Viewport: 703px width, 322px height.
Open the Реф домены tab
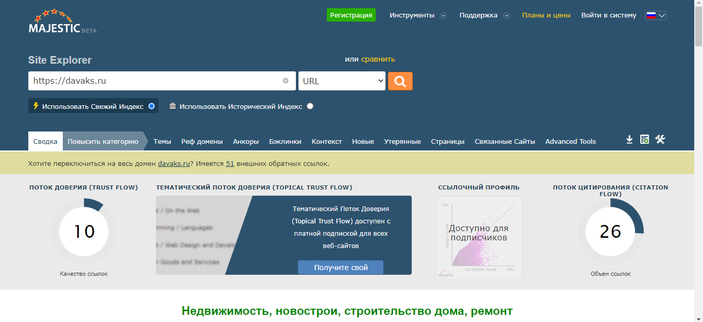pyautogui.click(x=202, y=141)
